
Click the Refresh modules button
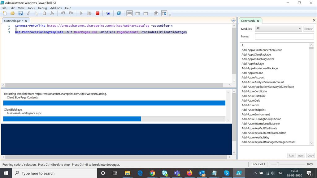click(x=309, y=29)
